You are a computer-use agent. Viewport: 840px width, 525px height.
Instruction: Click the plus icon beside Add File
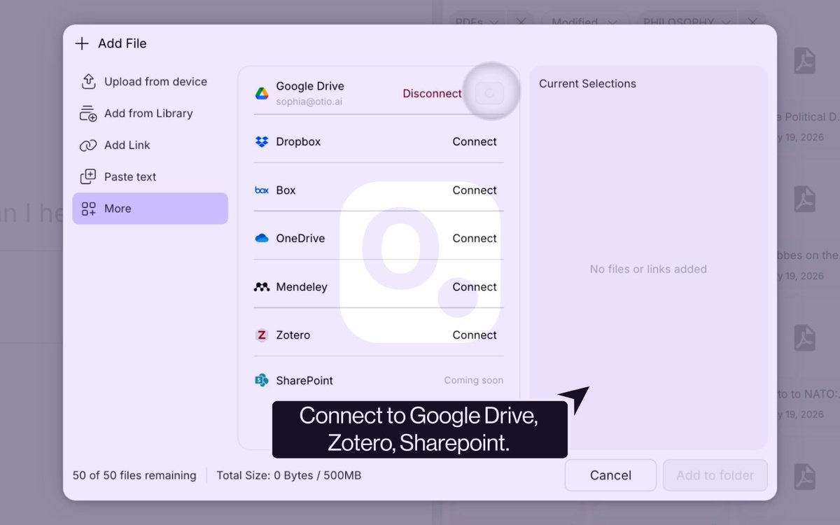click(x=82, y=43)
